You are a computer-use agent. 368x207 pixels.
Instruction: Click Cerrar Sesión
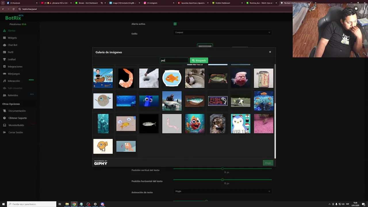click(x=16, y=132)
